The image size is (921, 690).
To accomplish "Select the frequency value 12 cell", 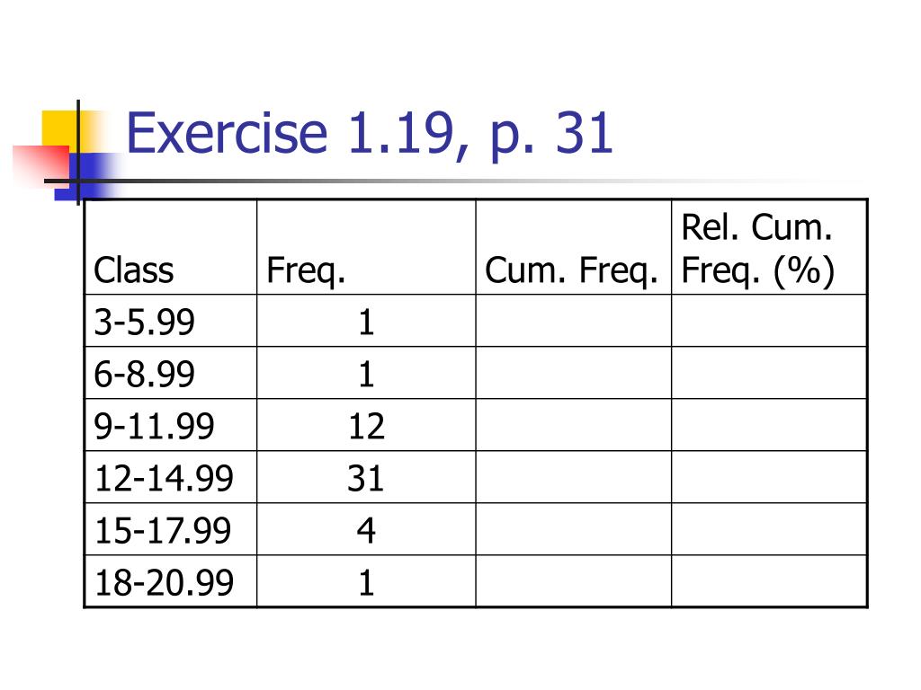I will tap(366, 425).
